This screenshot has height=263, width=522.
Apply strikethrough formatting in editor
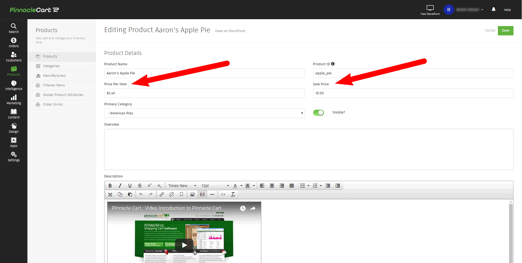pos(140,186)
